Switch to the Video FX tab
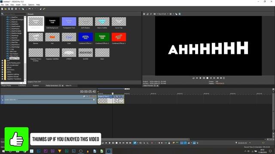This screenshot has height=154, width=275. pyautogui.click(x=68, y=86)
